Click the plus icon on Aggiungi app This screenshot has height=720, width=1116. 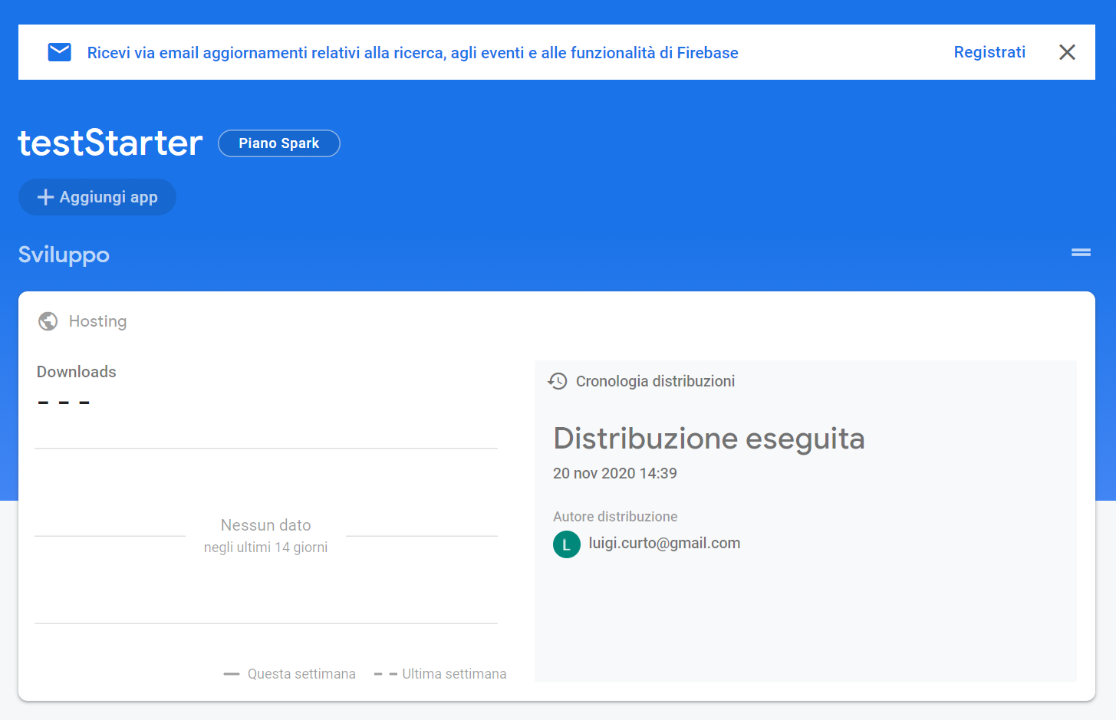coord(45,197)
